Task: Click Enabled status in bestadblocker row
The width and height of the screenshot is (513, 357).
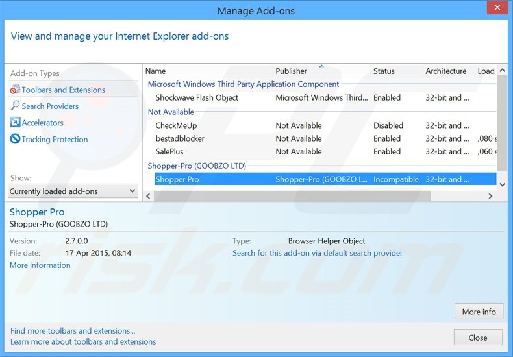Action: (387, 138)
